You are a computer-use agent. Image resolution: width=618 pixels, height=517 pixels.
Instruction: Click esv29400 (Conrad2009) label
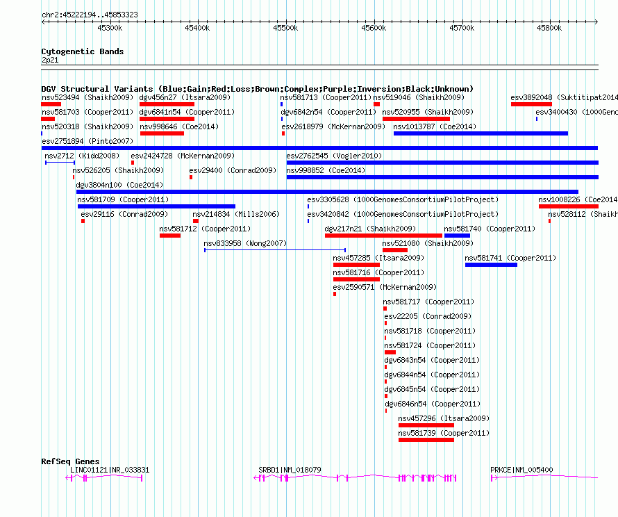[233, 170]
